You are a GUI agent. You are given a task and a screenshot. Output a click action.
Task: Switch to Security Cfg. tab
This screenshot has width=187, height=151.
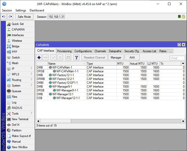132,51
